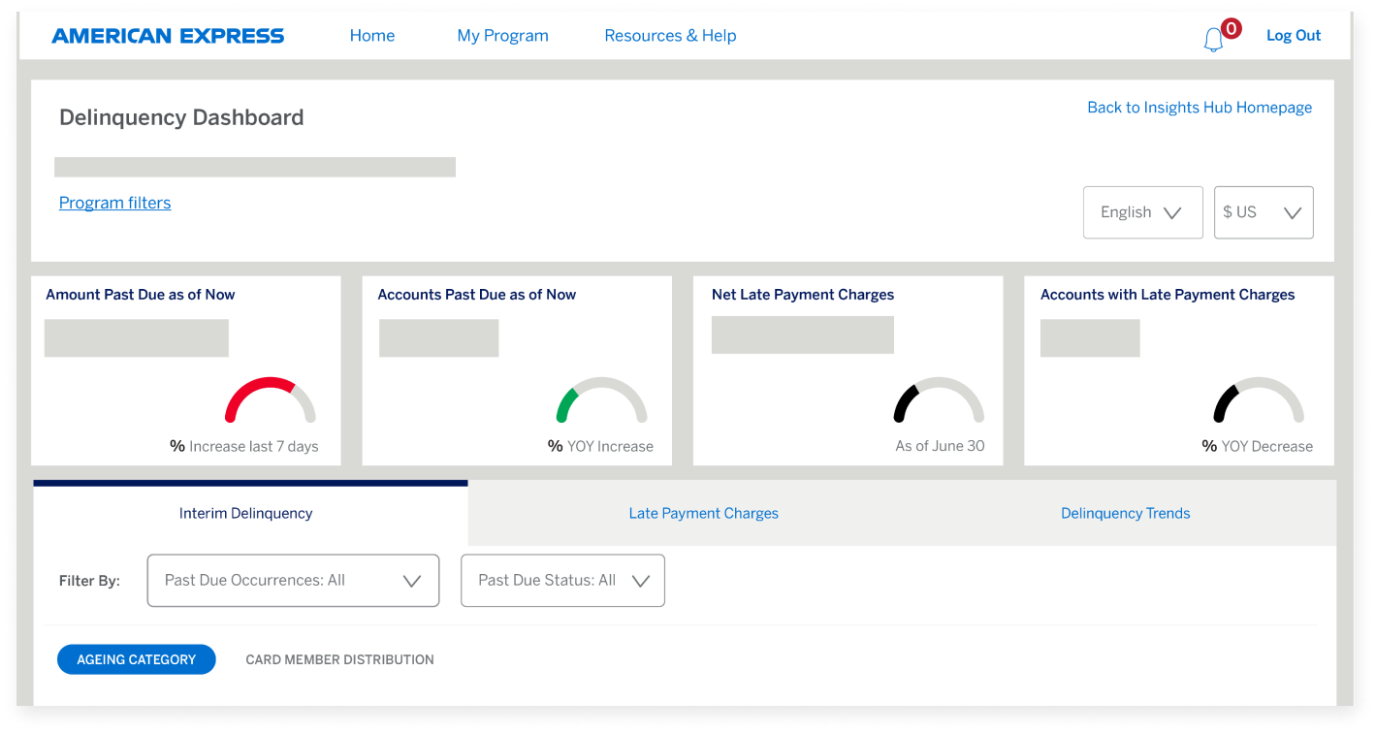Click the Accounts with Late Payment Charges gauge
The height and width of the screenshot is (733, 1376).
(x=1258, y=399)
